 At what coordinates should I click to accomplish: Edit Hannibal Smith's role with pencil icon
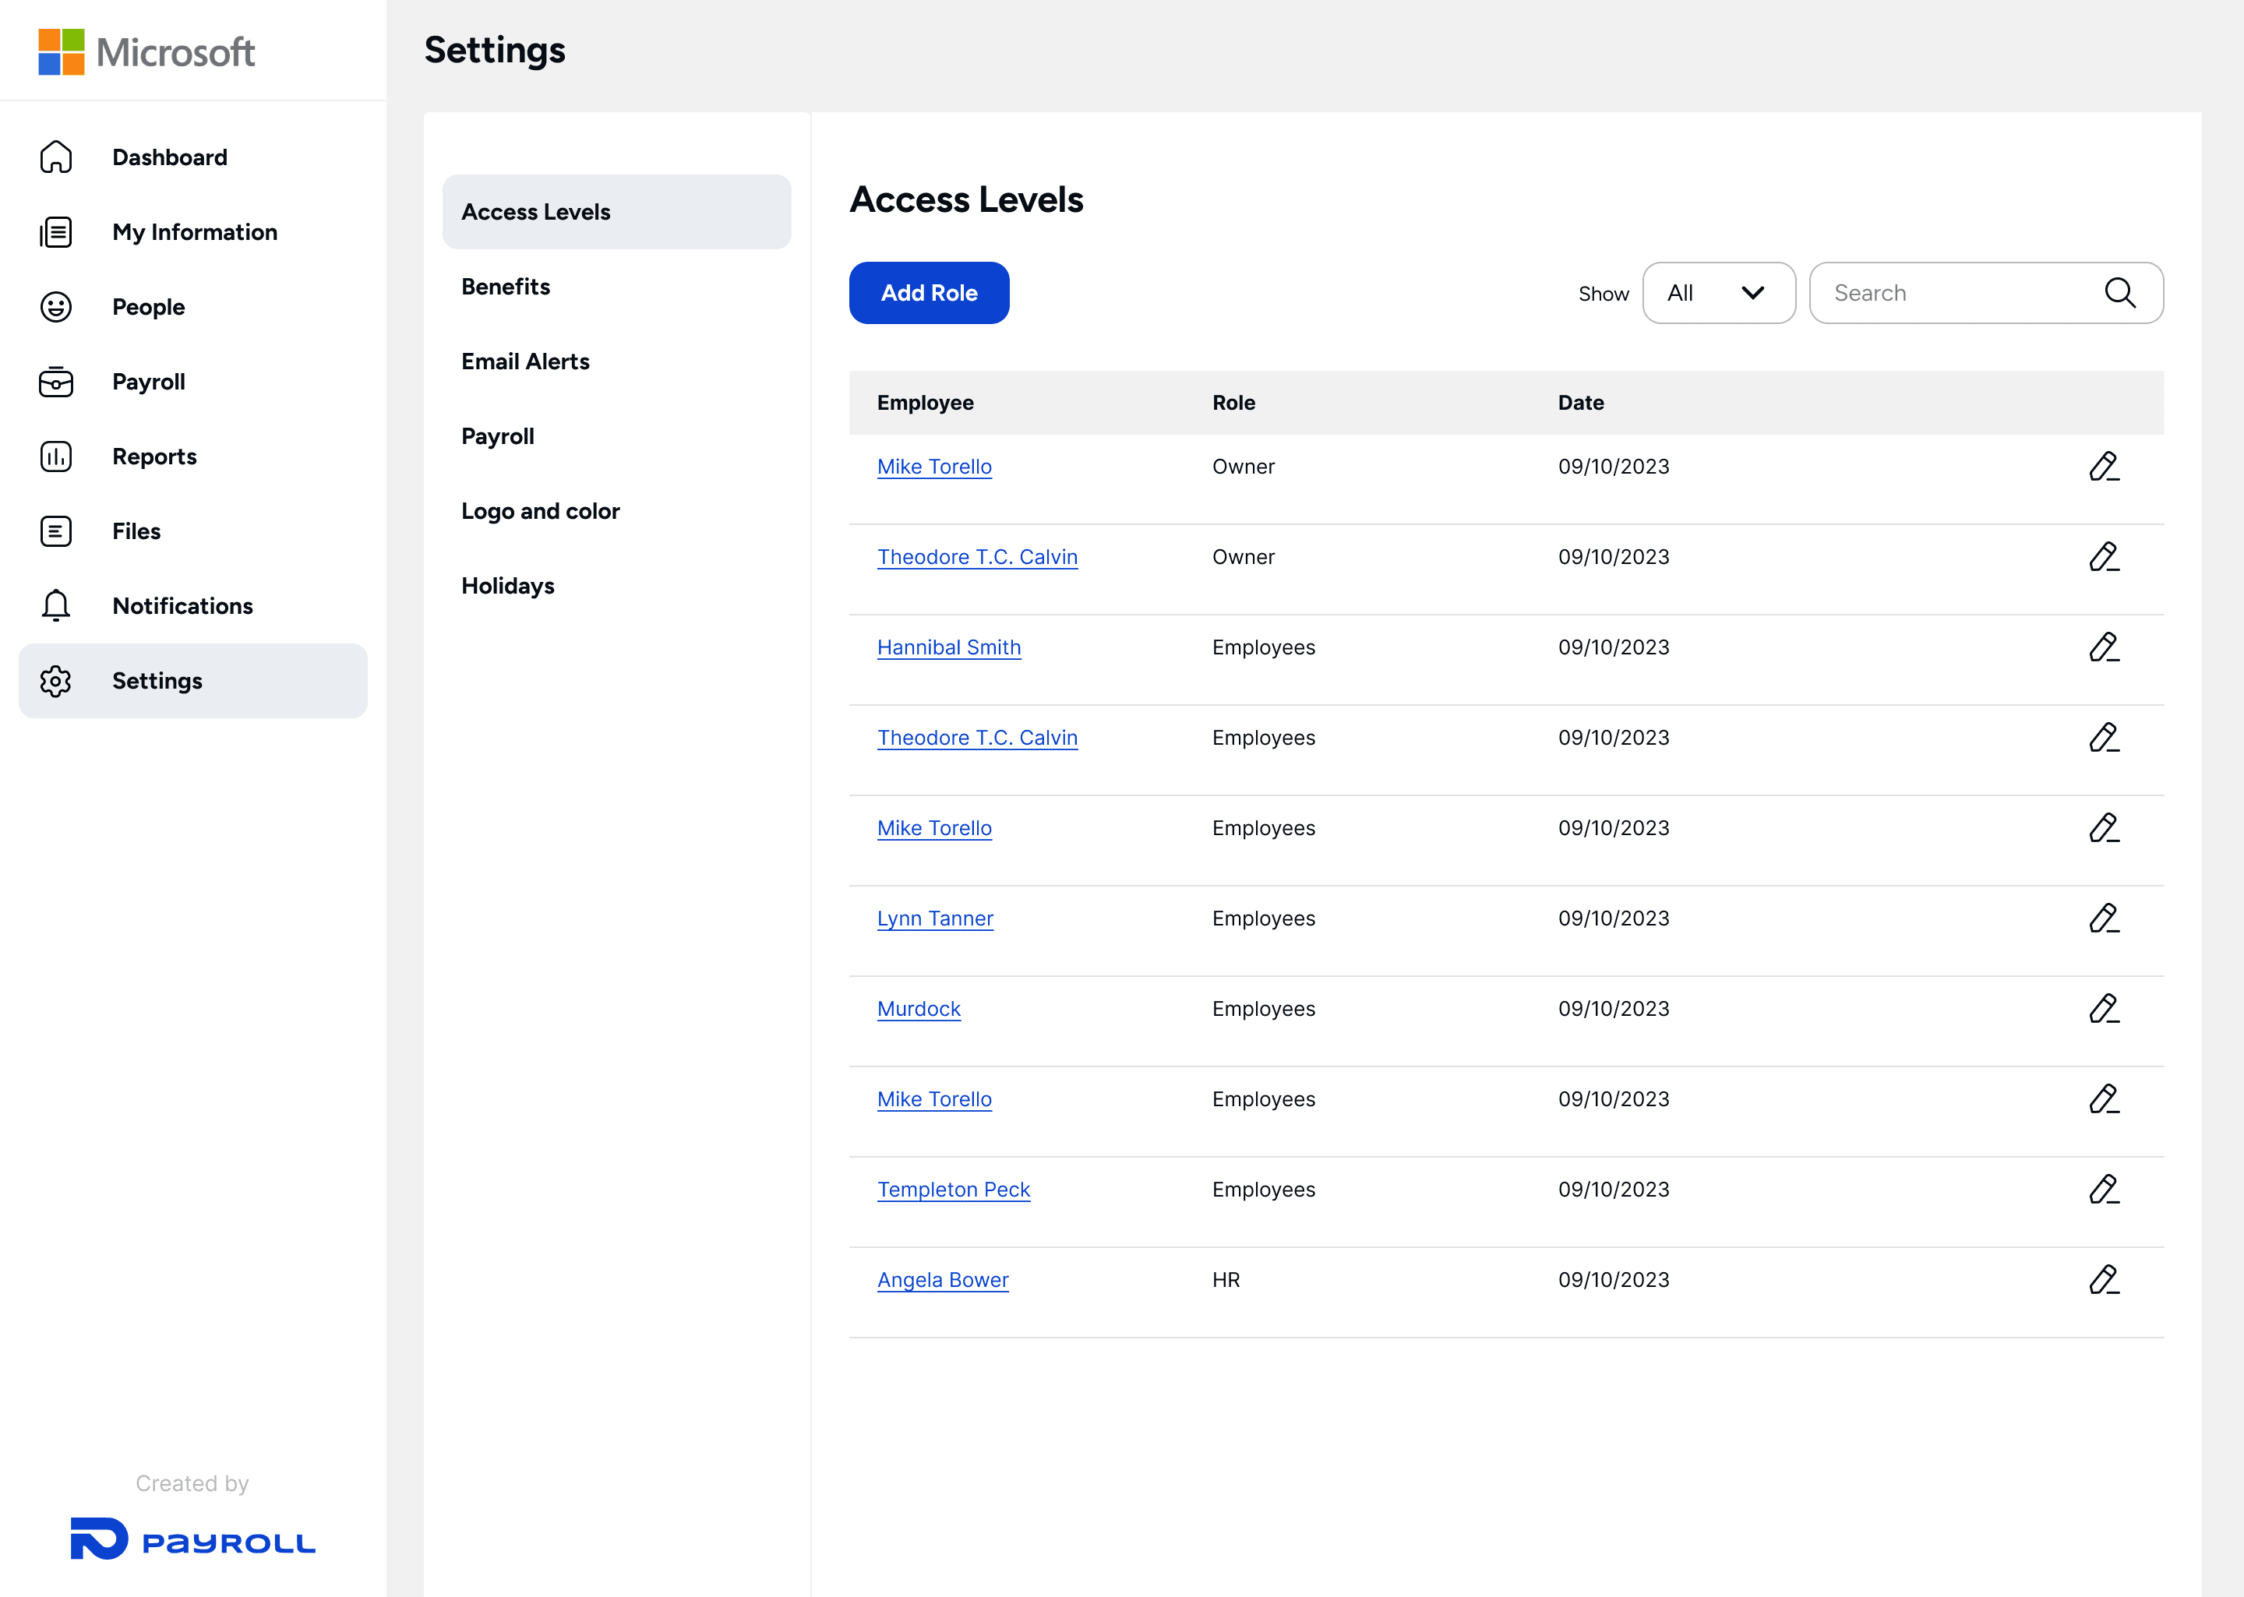pyautogui.click(x=2104, y=647)
